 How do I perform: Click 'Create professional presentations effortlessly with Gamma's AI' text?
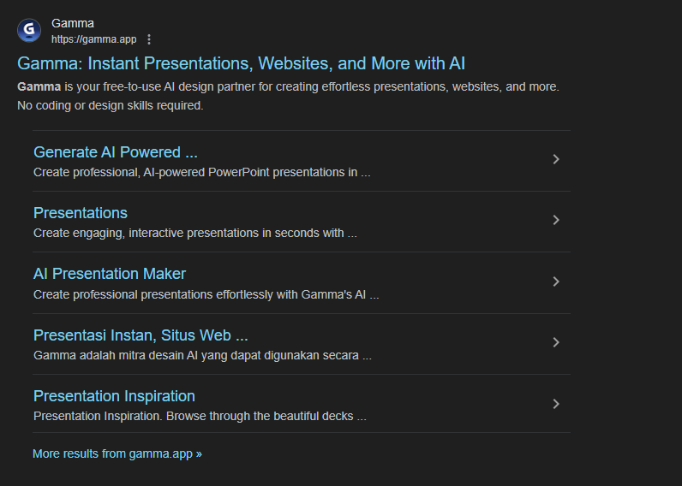click(x=206, y=295)
